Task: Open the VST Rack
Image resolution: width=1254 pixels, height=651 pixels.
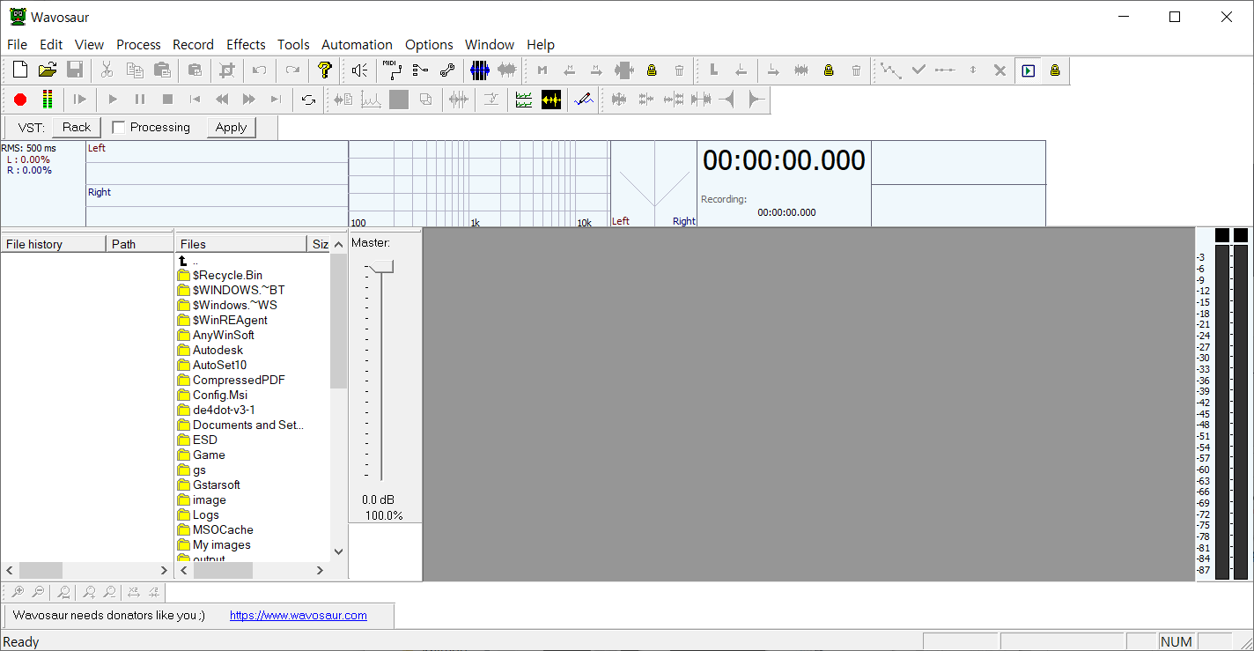Action: [x=77, y=127]
